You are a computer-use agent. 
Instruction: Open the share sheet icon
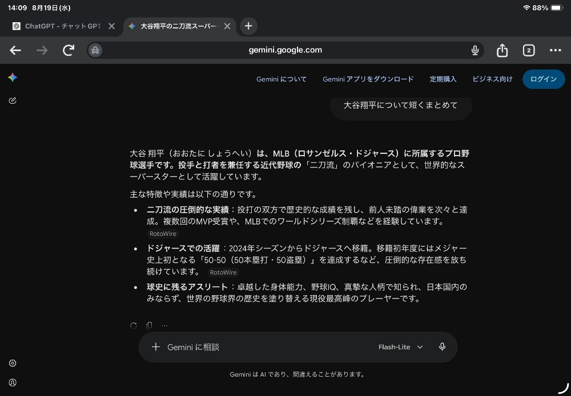502,50
